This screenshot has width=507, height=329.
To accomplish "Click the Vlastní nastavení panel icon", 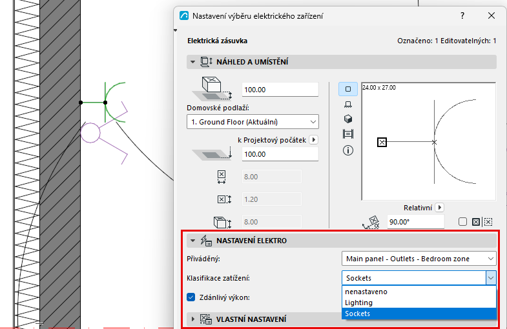I will tap(205, 319).
